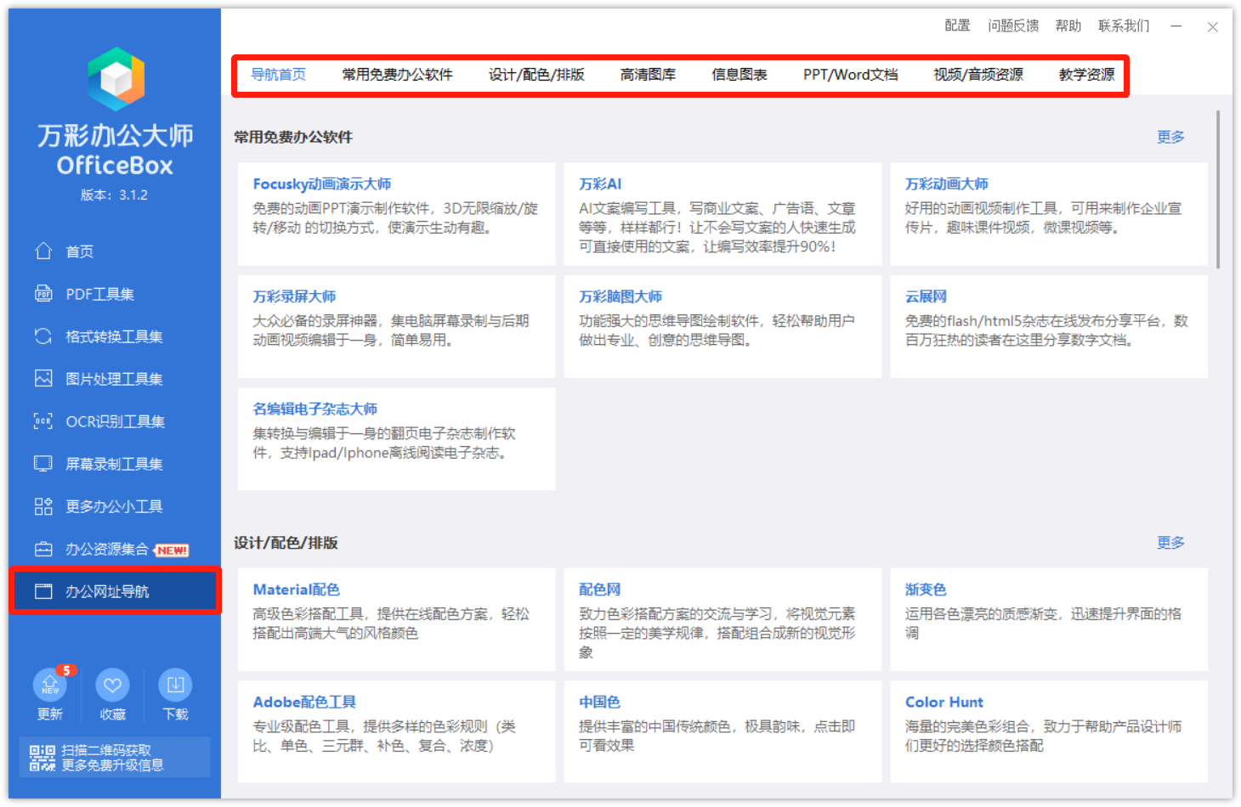This screenshot has height=807, width=1241.
Task: Open the 渐变色 link
Action: point(926,589)
